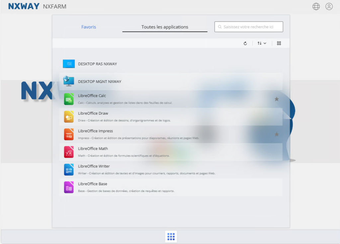The image size is (340, 244).
Task: Toggle favorite star for LibreOffice Calc
Action: pyautogui.click(x=277, y=99)
